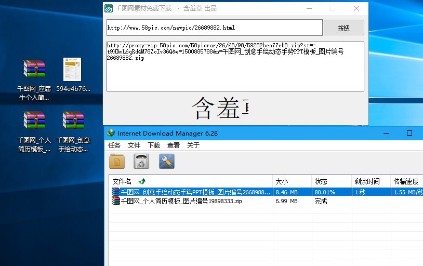Open the 任务 menu in IDM
The height and width of the screenshot is (266, 423).
pos(114,145)
